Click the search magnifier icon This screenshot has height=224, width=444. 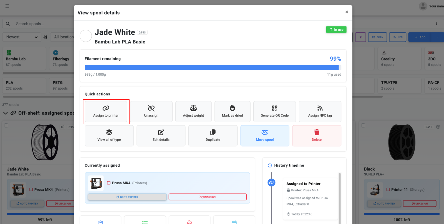pos(8,24)
